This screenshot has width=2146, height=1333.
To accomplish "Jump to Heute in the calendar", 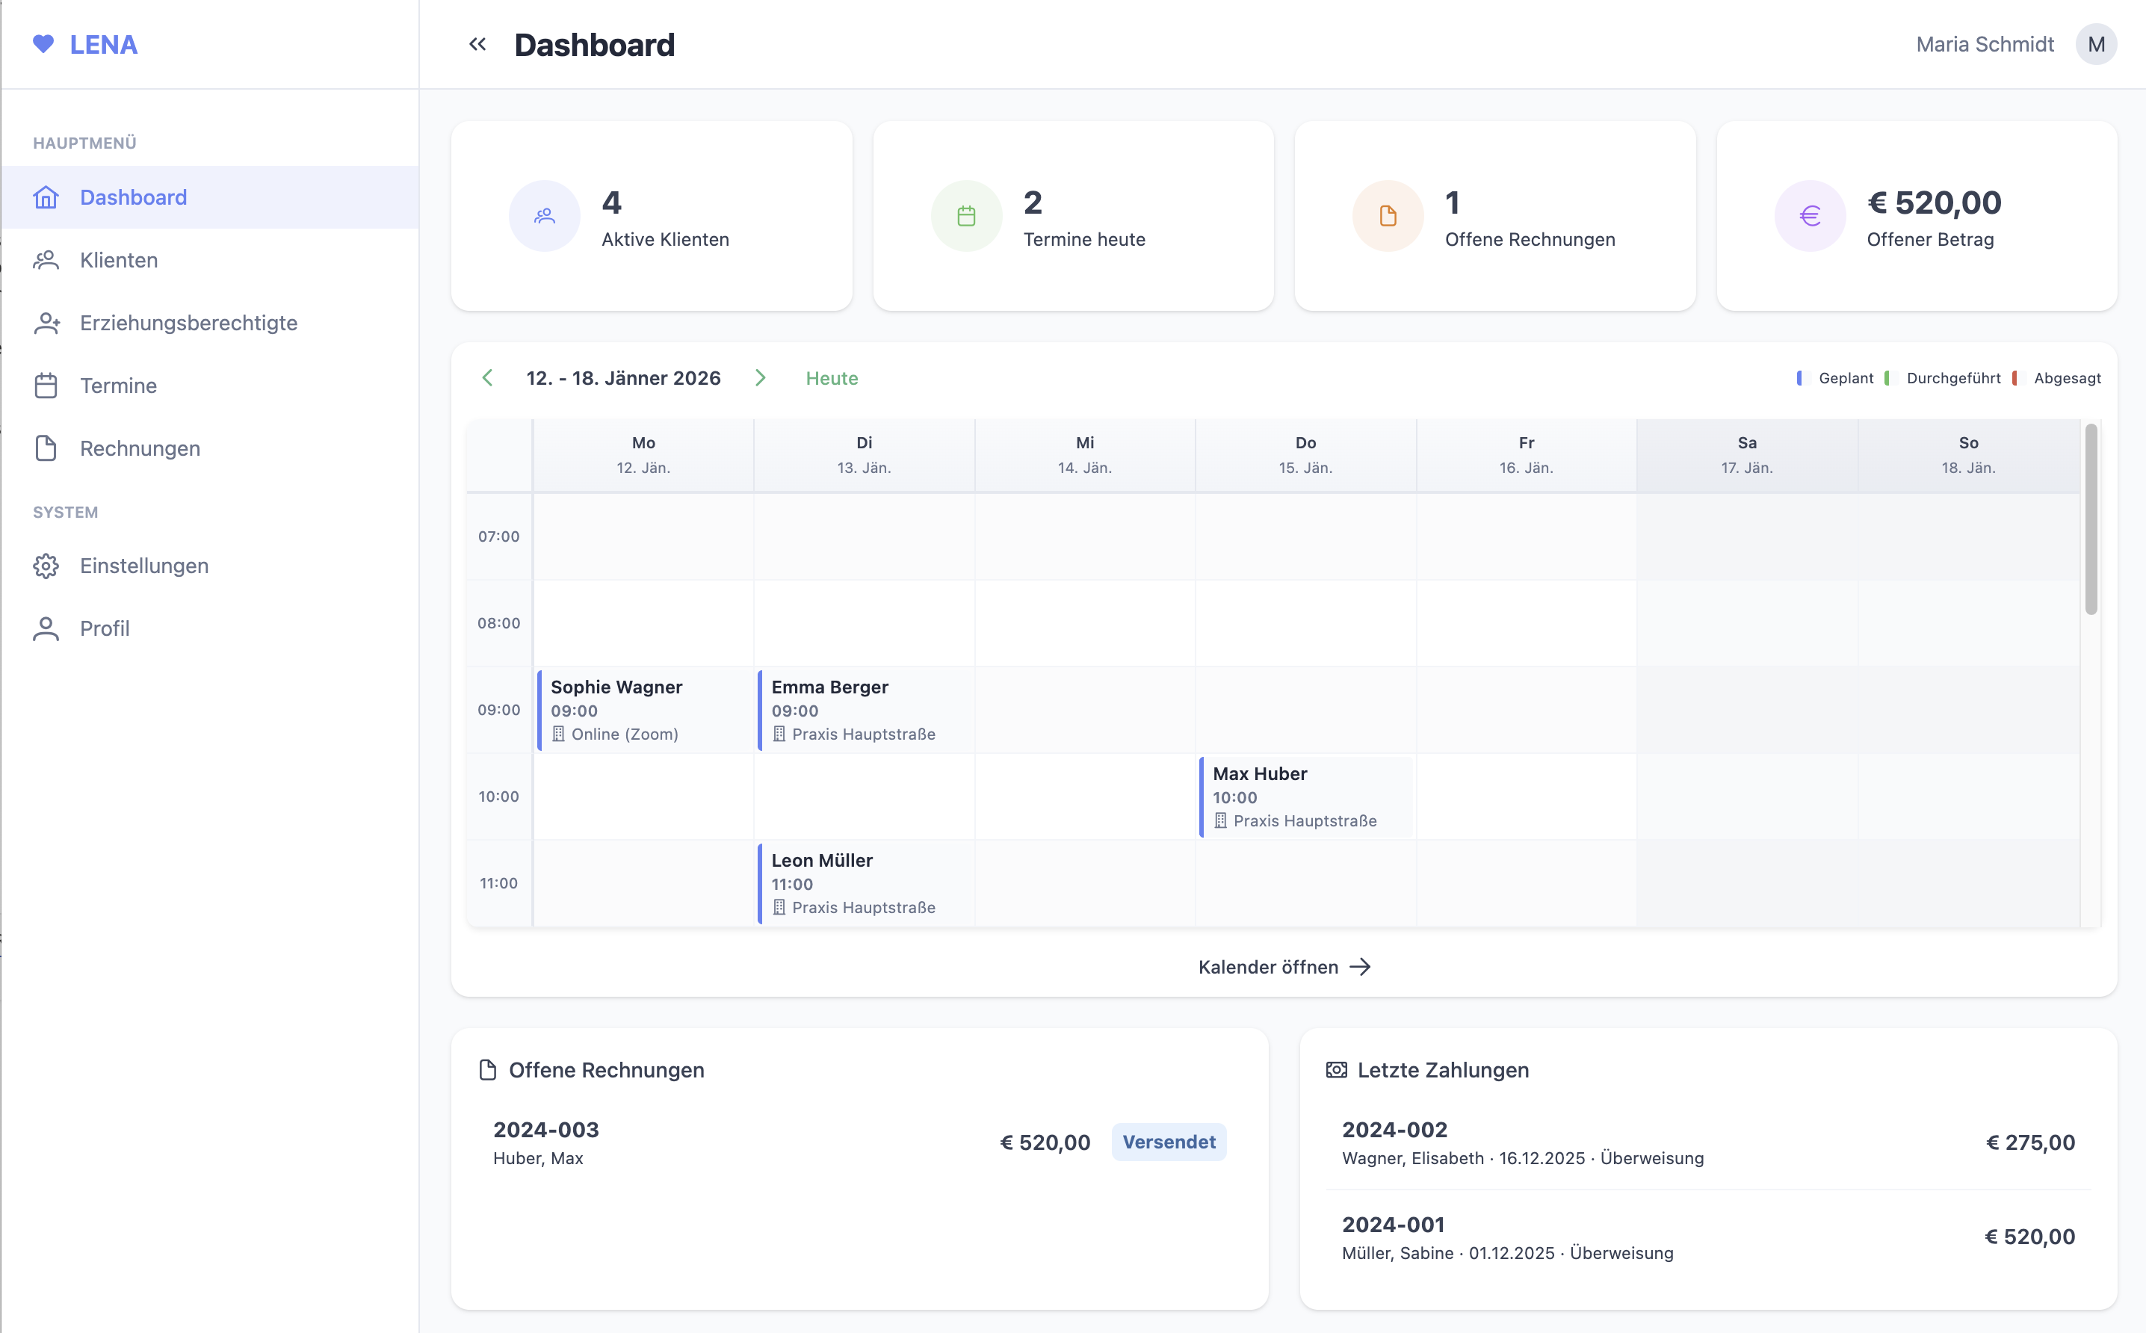I will [x=831, y=378].
